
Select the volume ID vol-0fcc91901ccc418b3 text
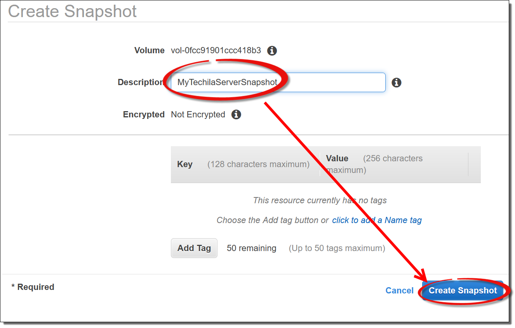216,51
